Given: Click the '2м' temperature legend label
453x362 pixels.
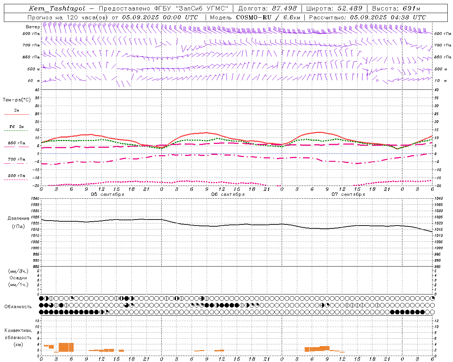Looking at the screenshot, I should click(x=17, y=111).
